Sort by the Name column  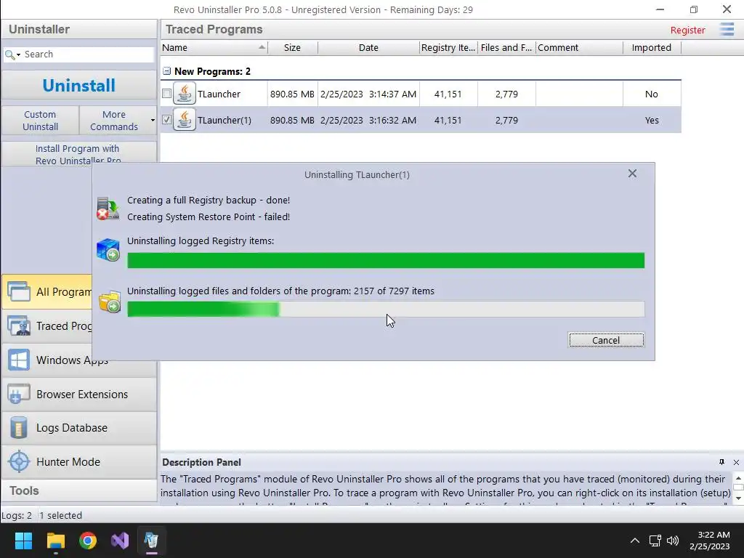(214, 47)
